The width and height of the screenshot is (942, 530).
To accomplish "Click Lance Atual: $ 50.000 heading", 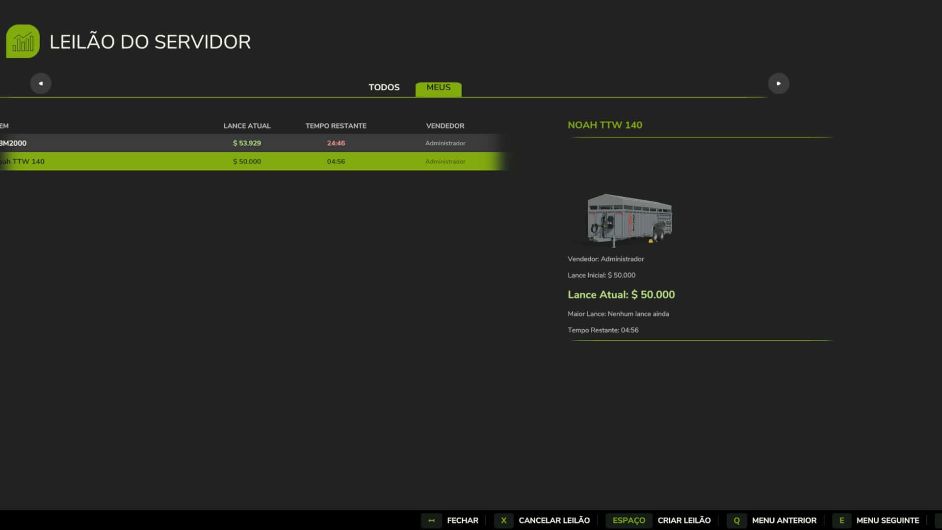I will 621,295.
